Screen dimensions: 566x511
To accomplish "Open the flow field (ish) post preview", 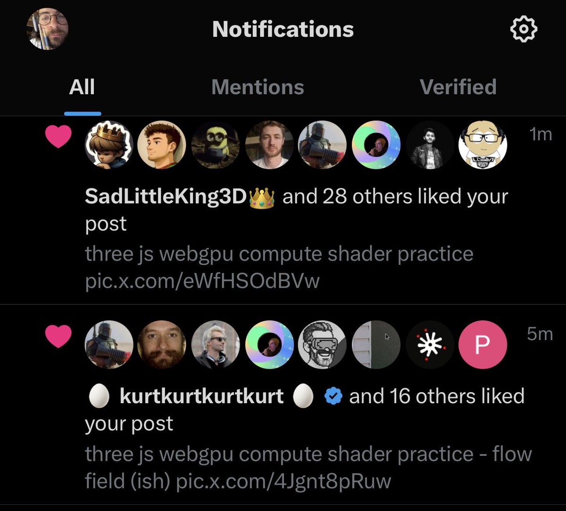I will 308,468.
